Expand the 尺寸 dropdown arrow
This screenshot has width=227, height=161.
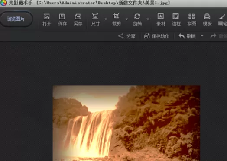(106, 19)
